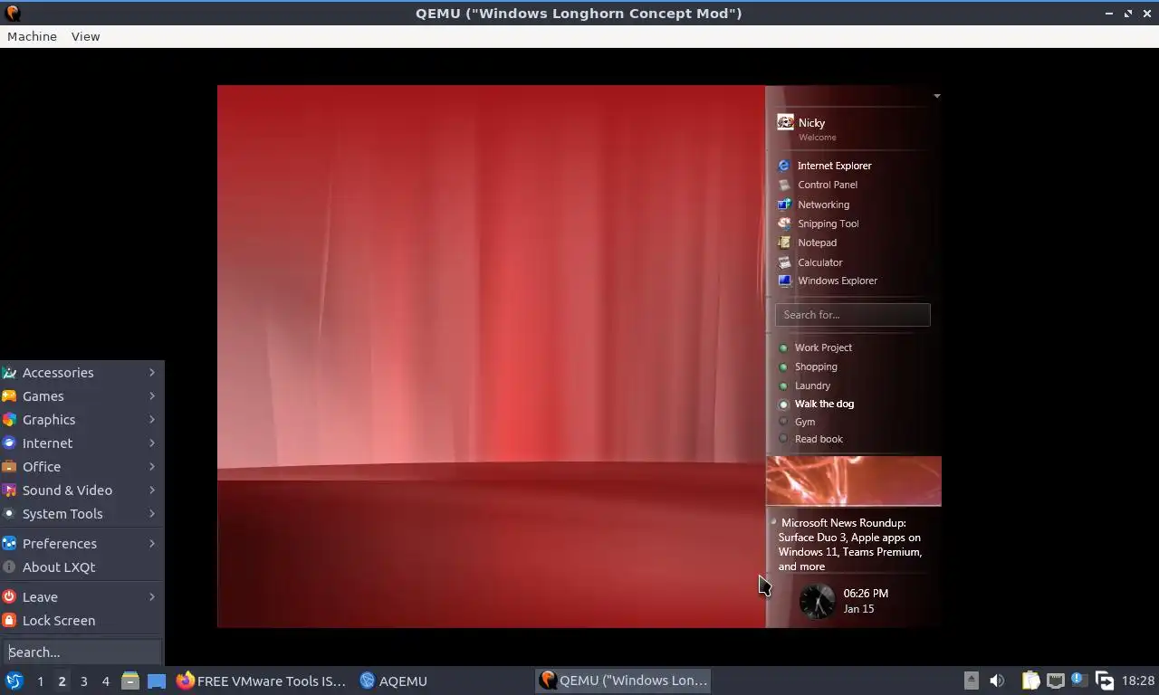Click the Jan 15 date text
Viewport: 1159px width, 695px height.
[x=858, y=609]
